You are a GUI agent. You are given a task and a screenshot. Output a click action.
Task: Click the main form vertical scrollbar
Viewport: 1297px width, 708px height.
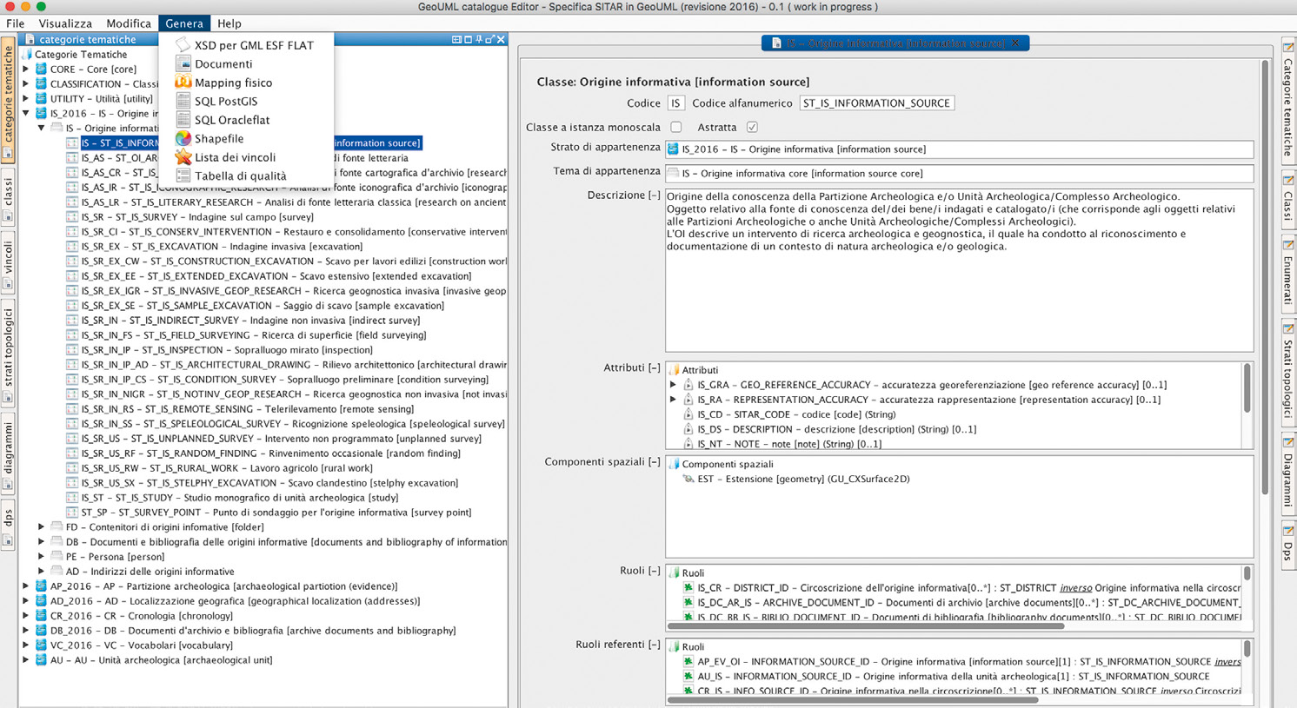[1265, 278]
